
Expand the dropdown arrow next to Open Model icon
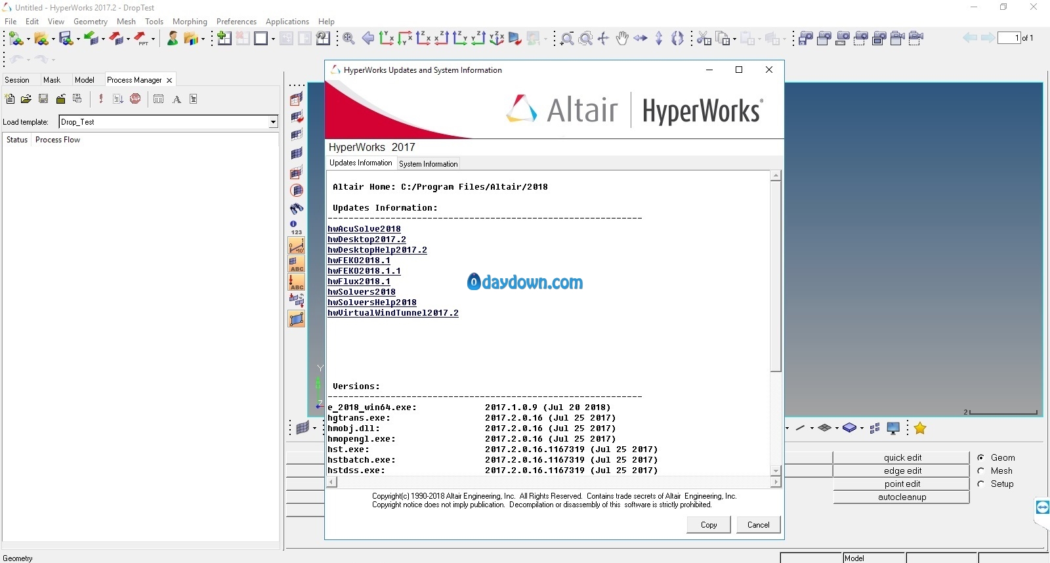[53, 39]
